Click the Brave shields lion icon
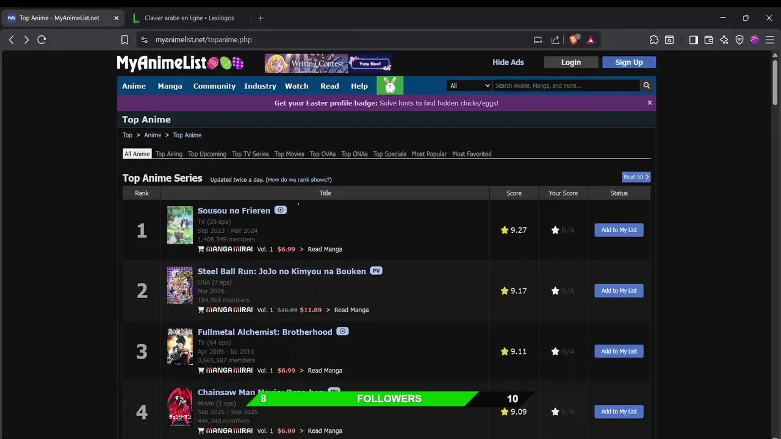Viewport: 781px width, 439px height. pos(574,40)
